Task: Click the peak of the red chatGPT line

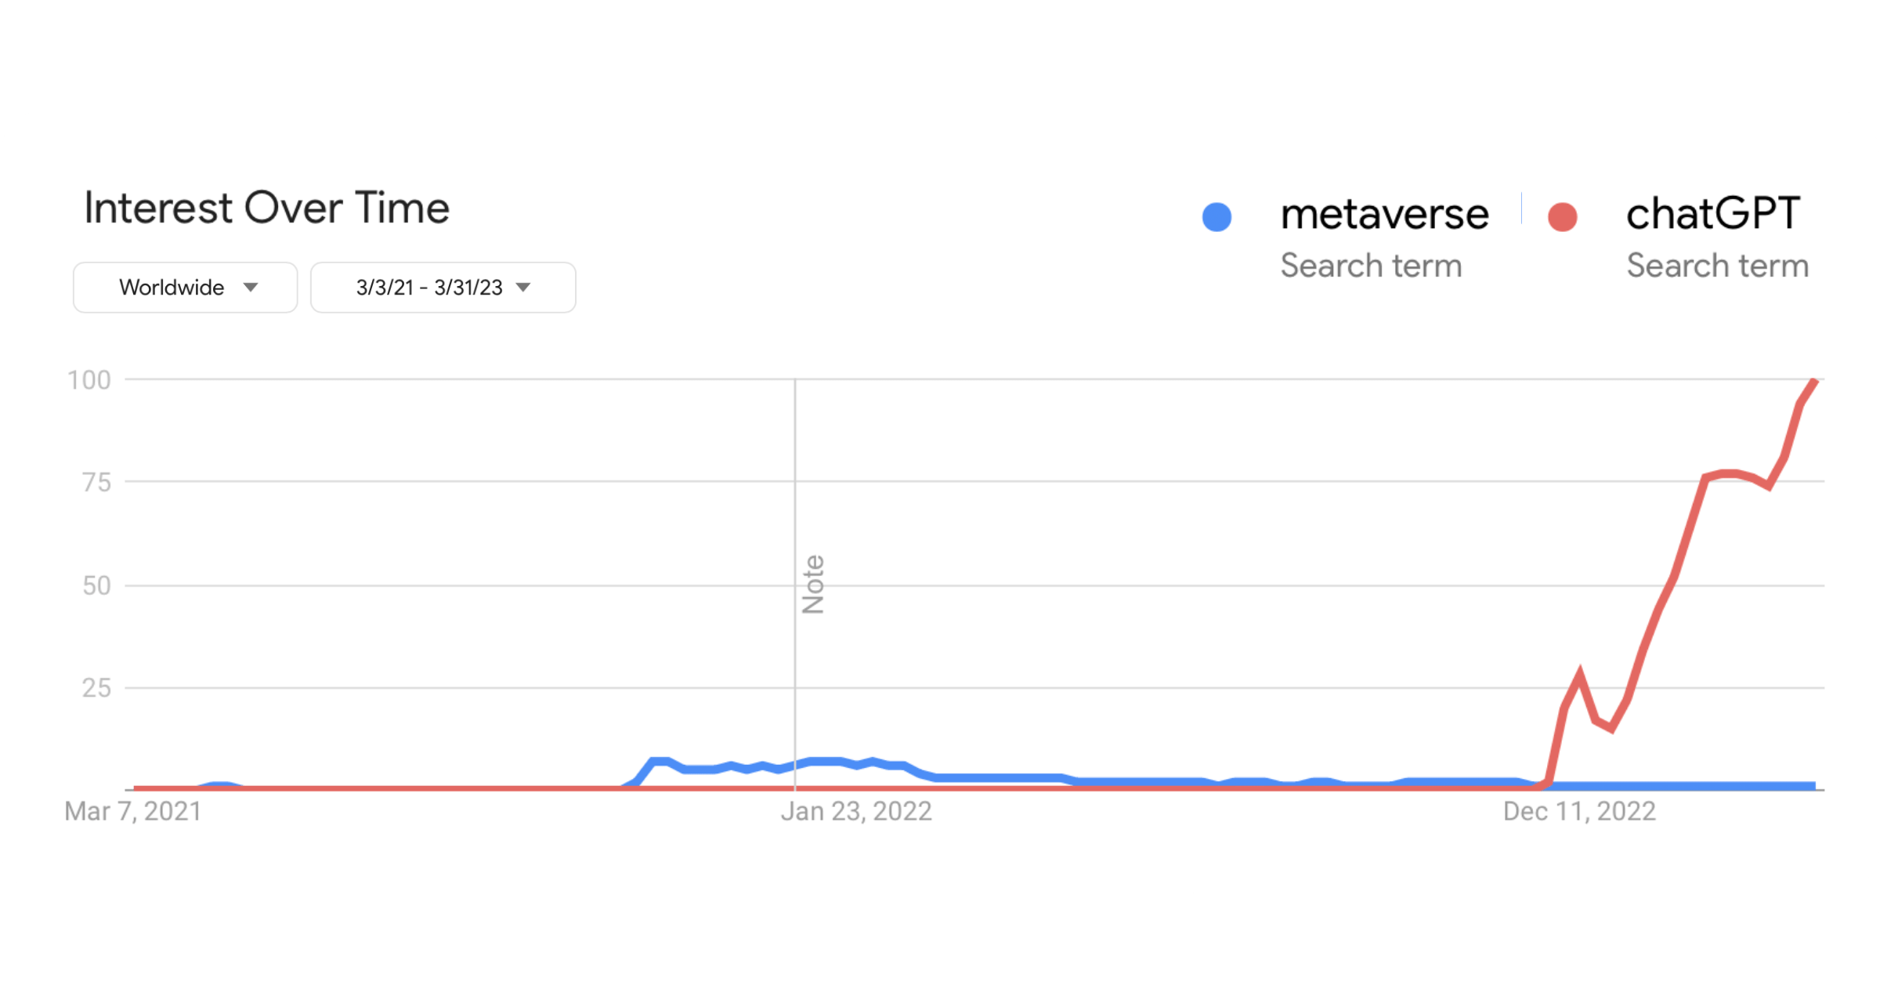Action: [1816, 382]
